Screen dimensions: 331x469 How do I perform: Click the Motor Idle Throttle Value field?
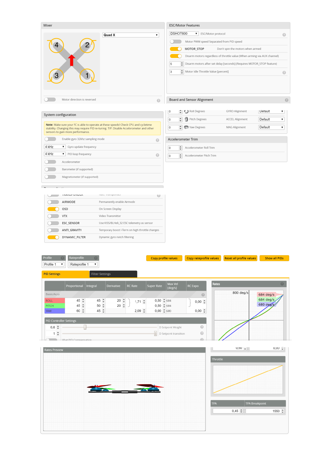pos(177,72)
